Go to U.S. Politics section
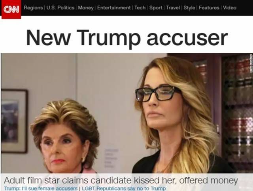This screenshot has height=191, width=253. click(60, 7)
